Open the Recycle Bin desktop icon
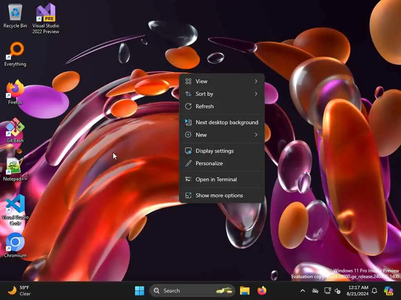This screenshot has width=401, height=300. click(x=15, y=16)
